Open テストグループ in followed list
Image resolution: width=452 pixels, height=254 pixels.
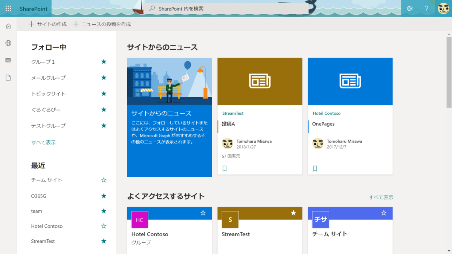pos(48,126)
